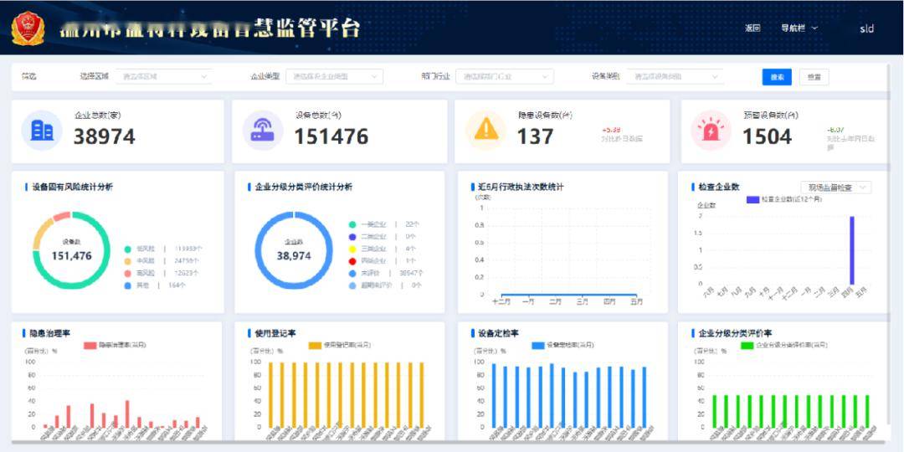904x452 pixels.
Task: Click the 使用登记率 yellow legend swatch
Action: click(315, 346)
